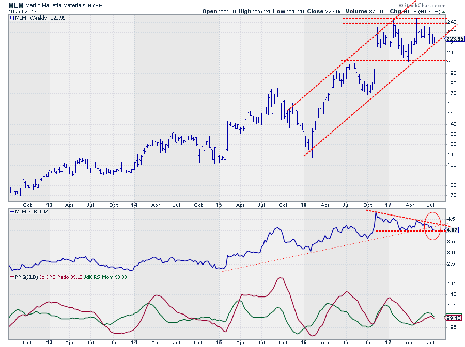Click the MLM (Weekly) 223.95 legend
The width and height of the screenshot is (465, 347).
pyautogui.click(x=40, y=18)
